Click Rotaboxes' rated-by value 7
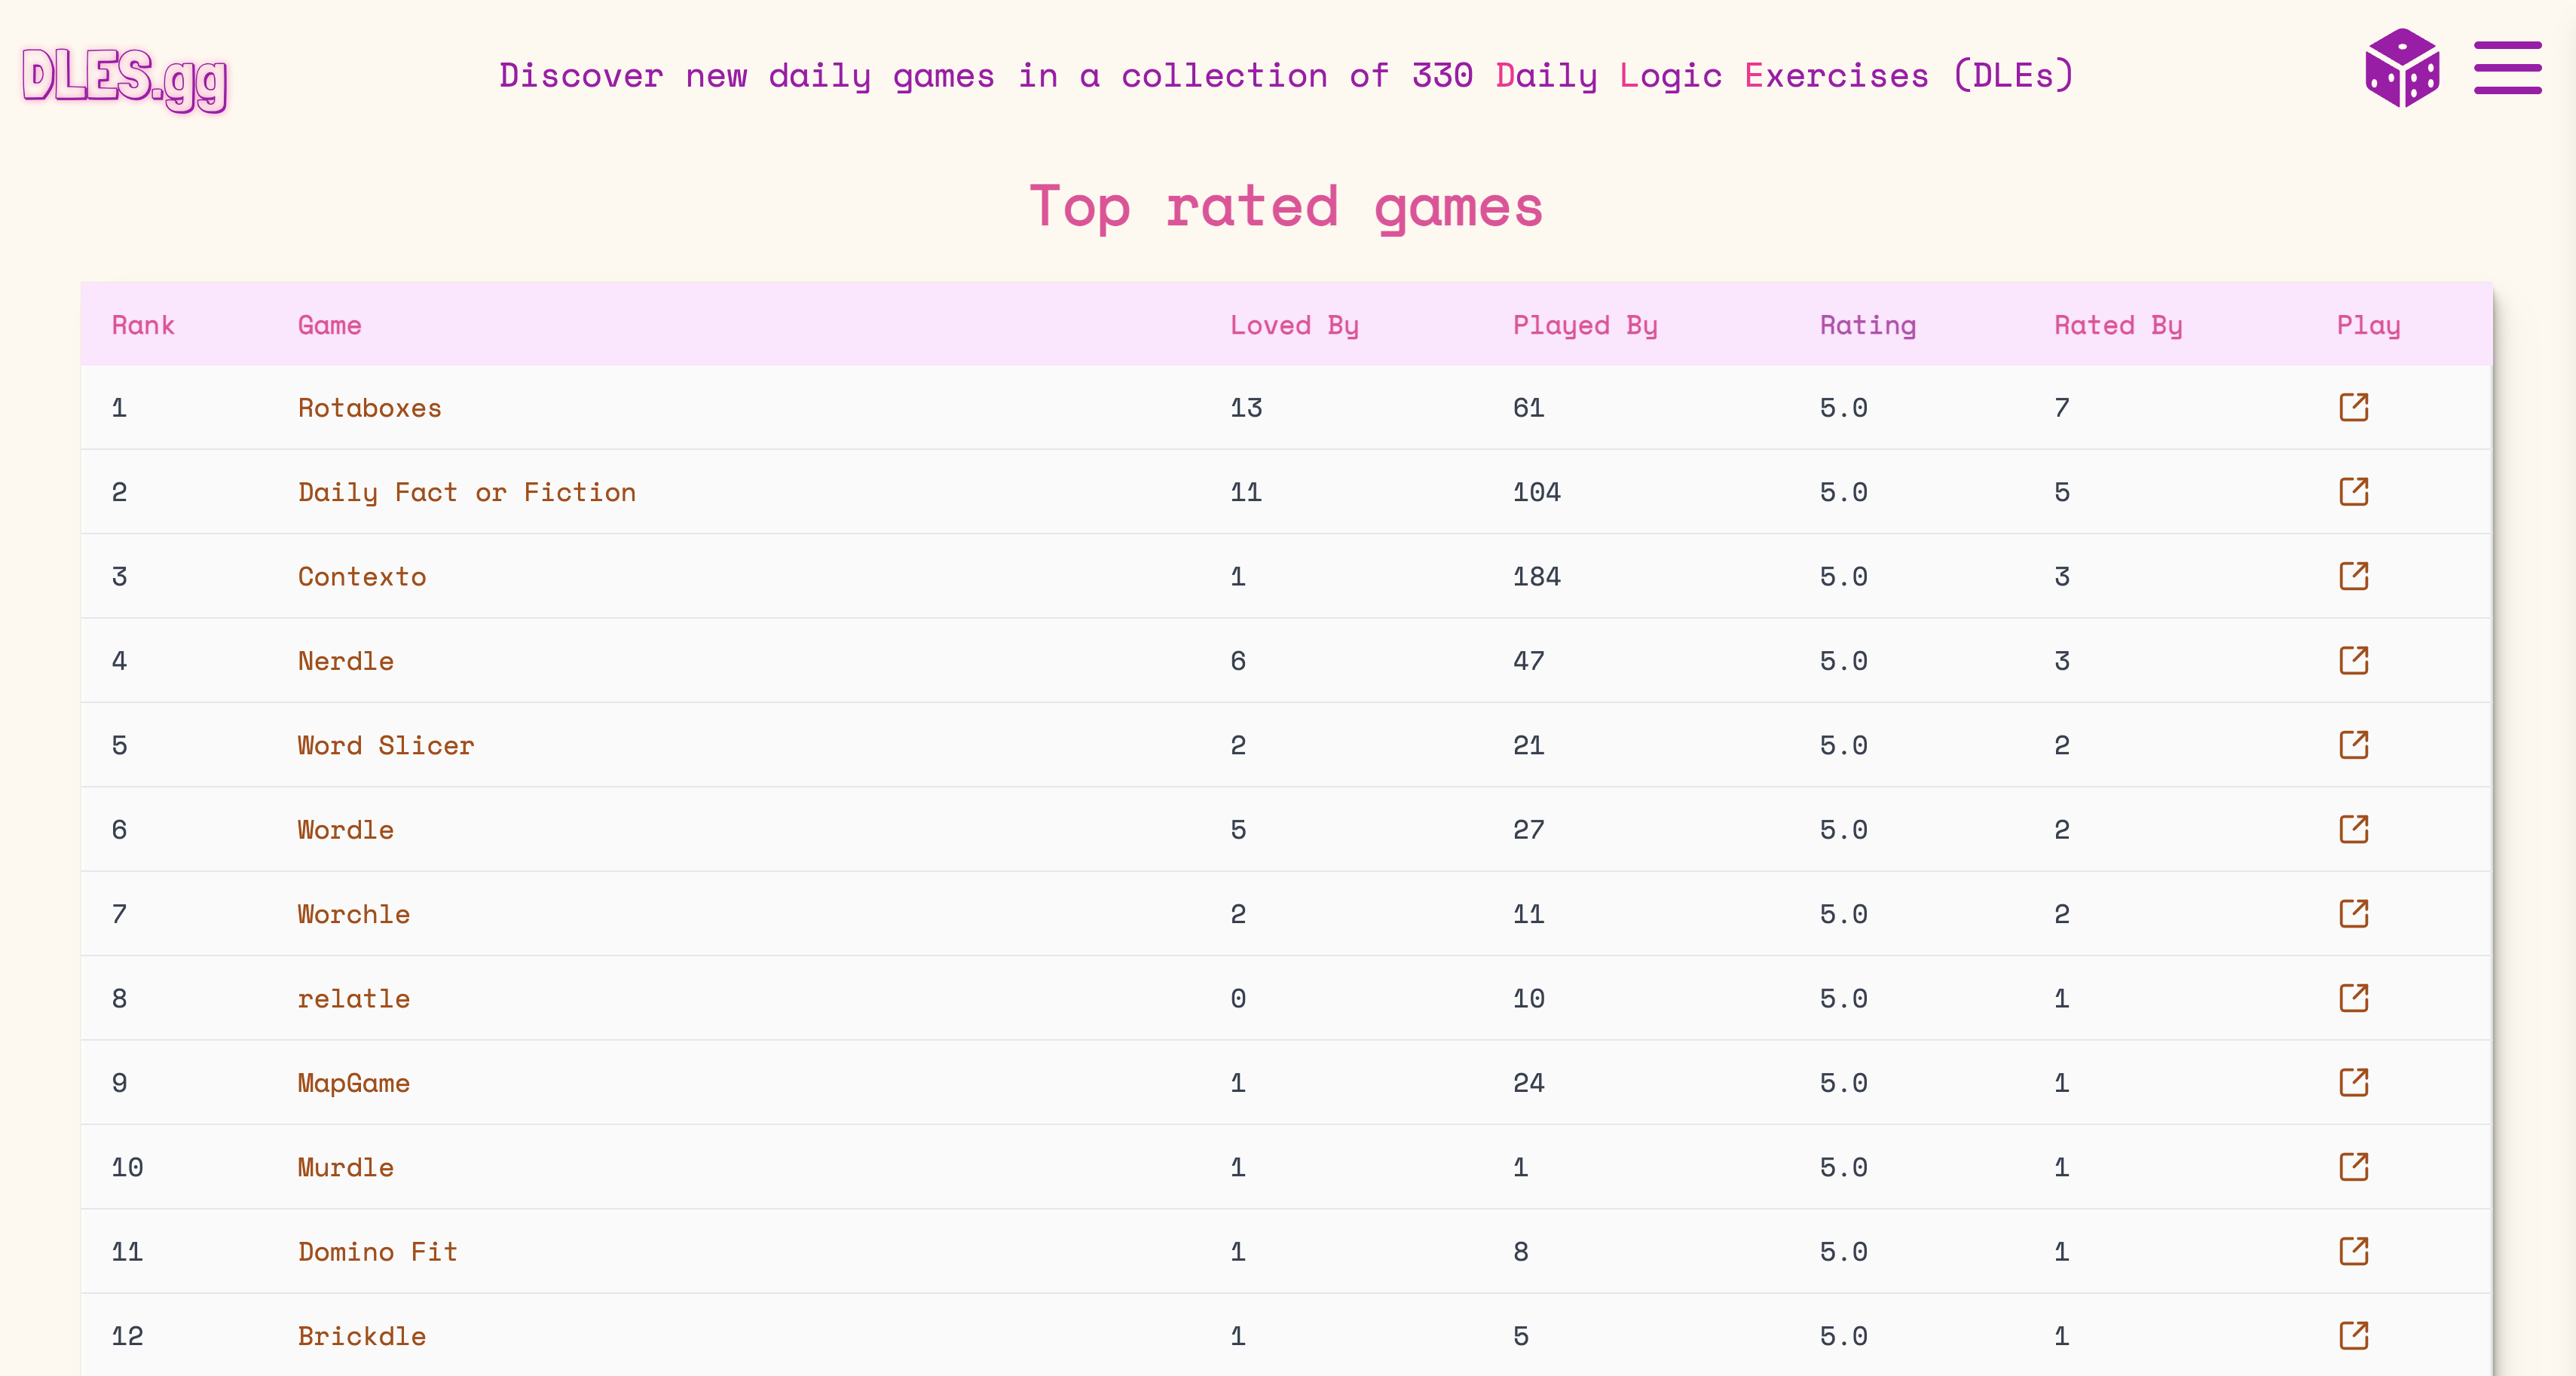 [x=2061, y=408]
